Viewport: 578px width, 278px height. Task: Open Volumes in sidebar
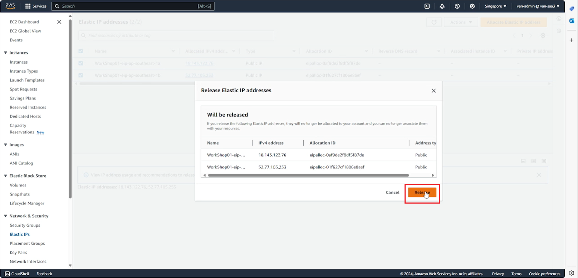click(x=18, y=185)
